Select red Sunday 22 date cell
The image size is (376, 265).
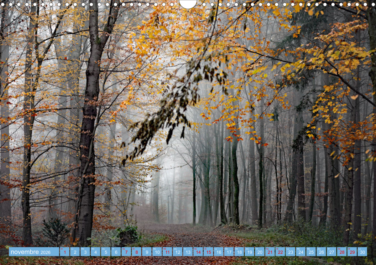[280, 252]
